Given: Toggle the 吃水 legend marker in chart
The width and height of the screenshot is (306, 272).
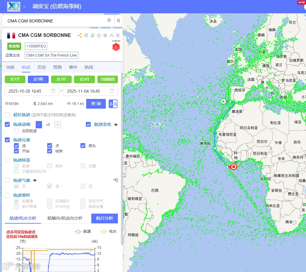Looking at the screenshot, I should point(104,232).
